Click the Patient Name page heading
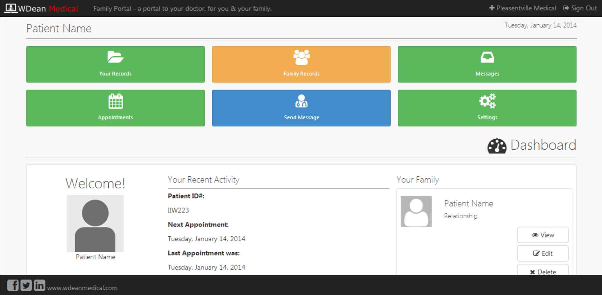Image resolution: width=602 pixels, height=295 pixels. [x=59, y=29]
